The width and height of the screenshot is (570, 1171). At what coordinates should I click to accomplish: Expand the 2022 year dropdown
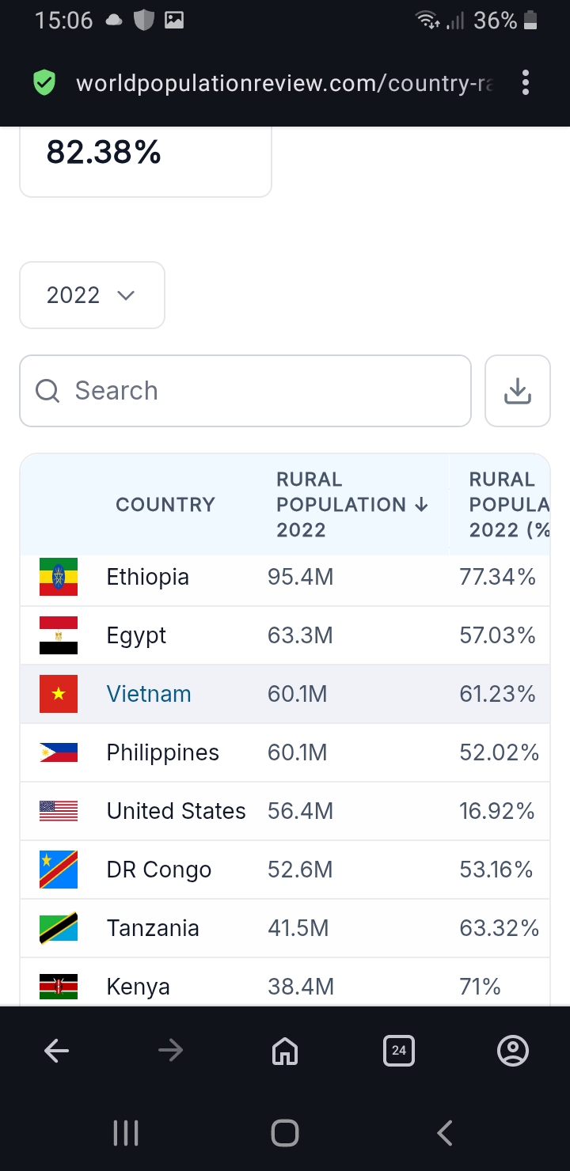pyautogui.click(x=92, y=295)
